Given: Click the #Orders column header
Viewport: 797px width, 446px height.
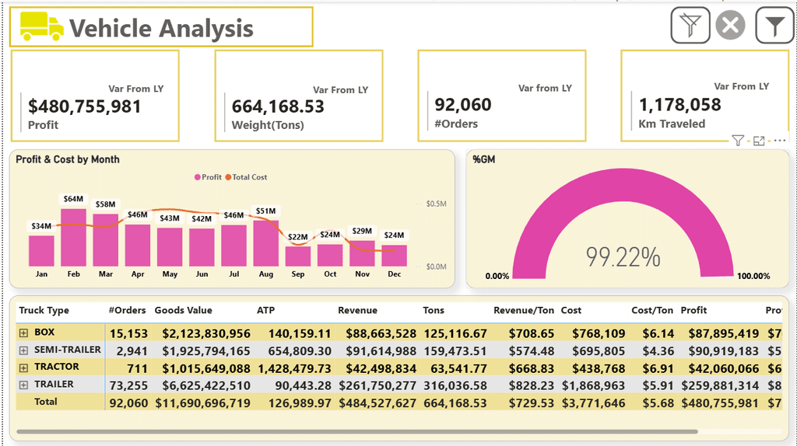Looking at the screenshot, I should pos(127,310).
